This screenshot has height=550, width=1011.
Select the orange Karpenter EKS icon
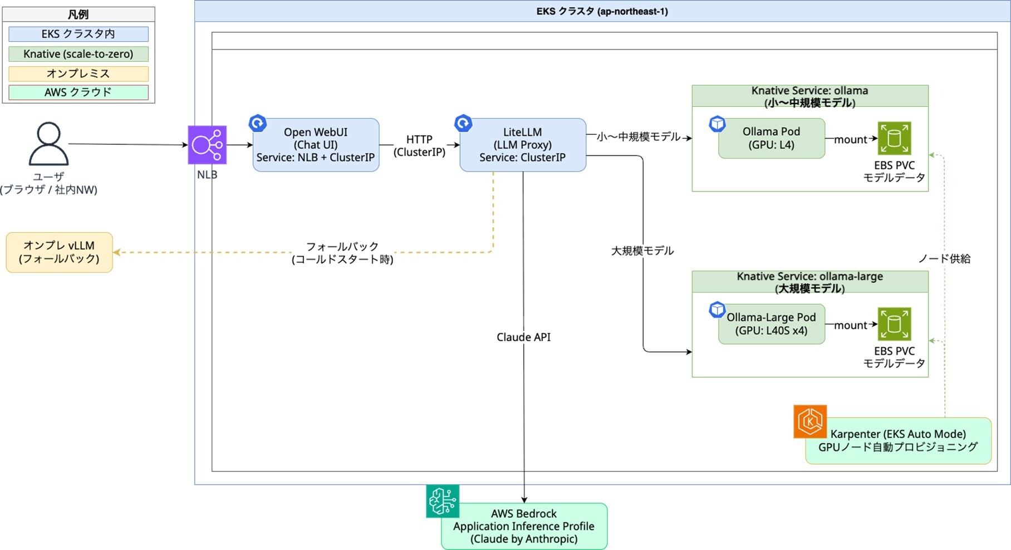(x=810, y=421)
